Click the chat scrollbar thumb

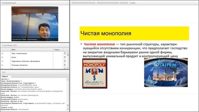(x=68, y=105)
